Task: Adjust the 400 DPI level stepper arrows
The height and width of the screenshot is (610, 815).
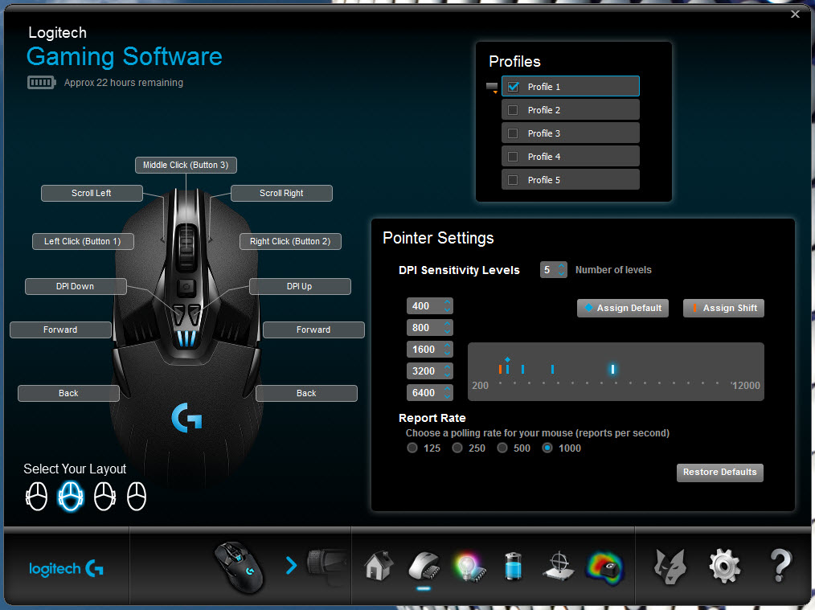Action: (x=448, y=306)
